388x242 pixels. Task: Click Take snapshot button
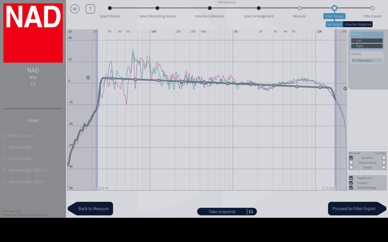click(x=222, y=212)
